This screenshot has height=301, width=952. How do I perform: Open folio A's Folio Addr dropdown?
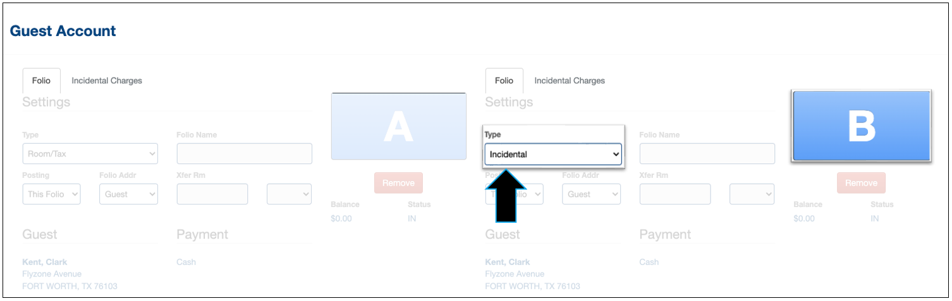(128, 194)
